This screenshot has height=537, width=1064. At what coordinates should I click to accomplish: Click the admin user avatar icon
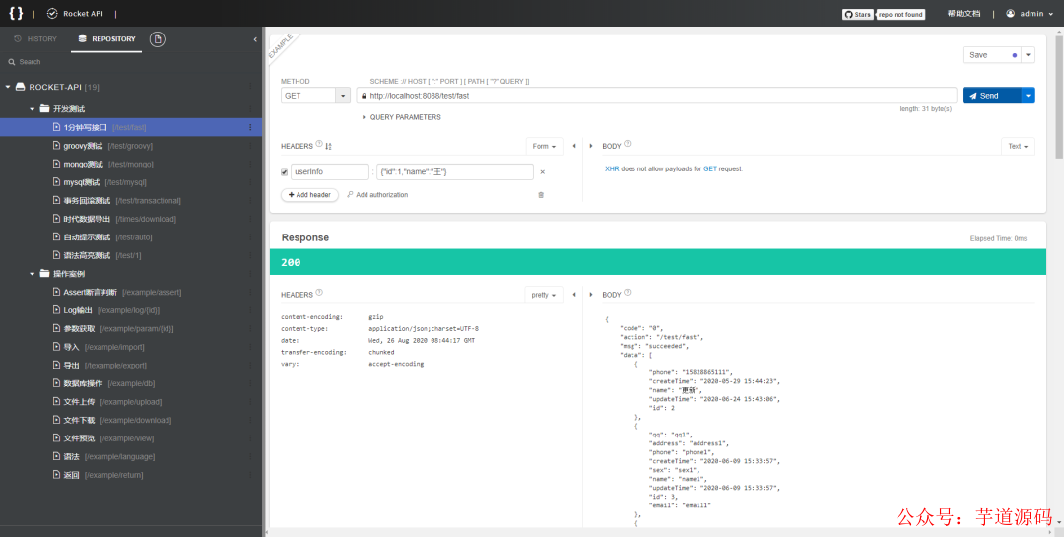coord(1011,14)
